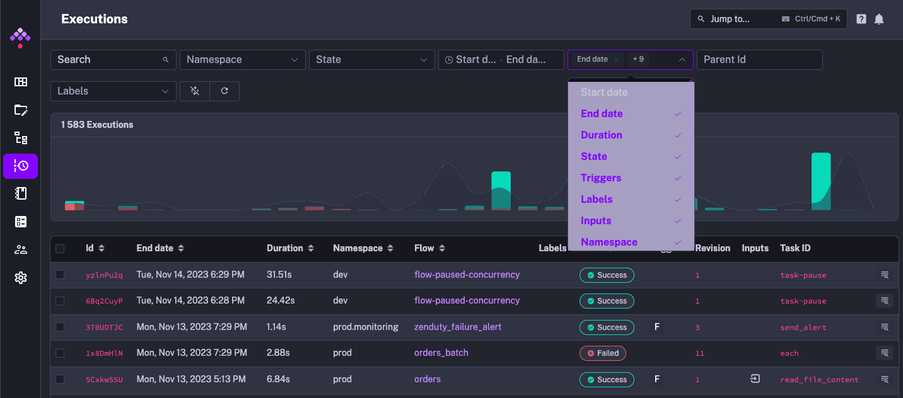The height and width of the screenshot is (398, 903).
Task: Check the select-all header checkbox
Action: pos(60,249)
